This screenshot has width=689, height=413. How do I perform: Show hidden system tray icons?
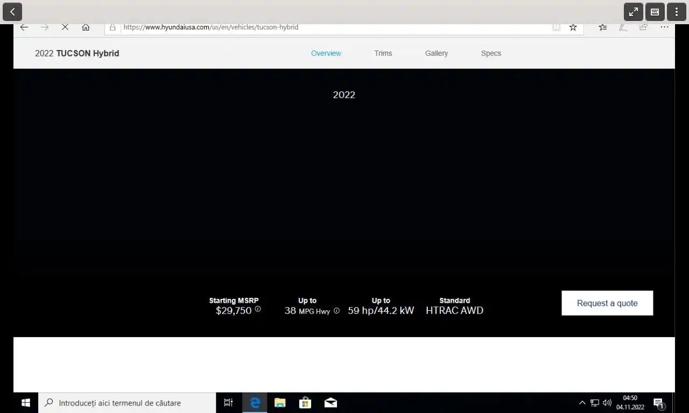[x=582, y=403]
